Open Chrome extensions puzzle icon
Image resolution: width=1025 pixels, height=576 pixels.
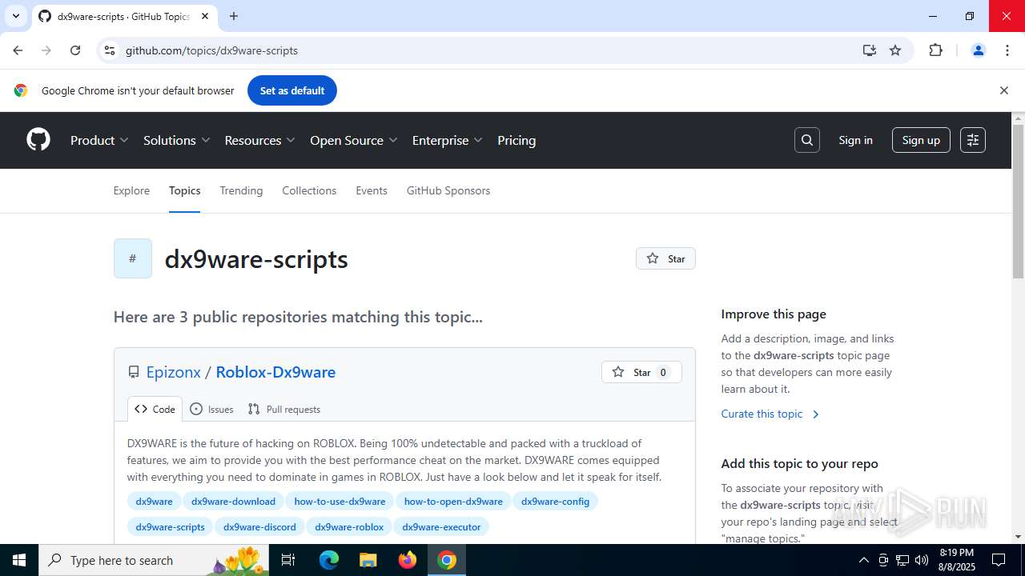click(x=935, y=50)
